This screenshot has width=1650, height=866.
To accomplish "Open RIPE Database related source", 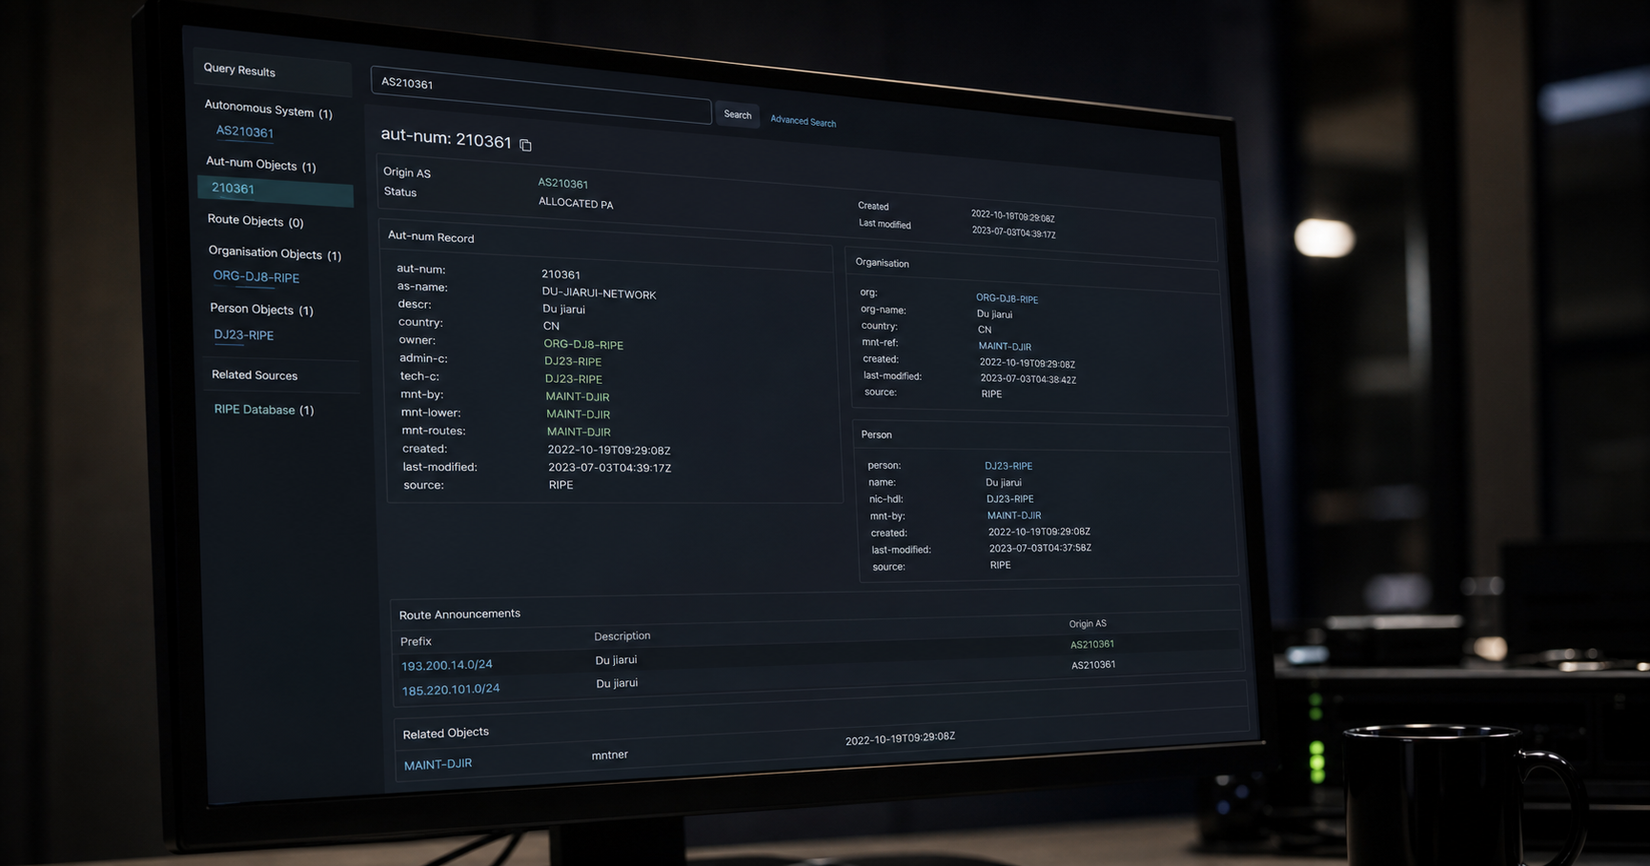I will [x=255, y=410].
